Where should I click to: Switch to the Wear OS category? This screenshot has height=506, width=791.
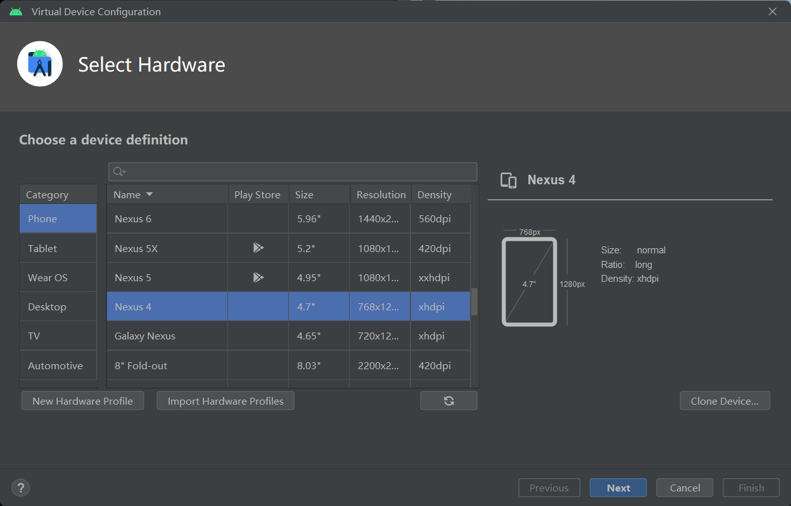click(x=47, y=277)
